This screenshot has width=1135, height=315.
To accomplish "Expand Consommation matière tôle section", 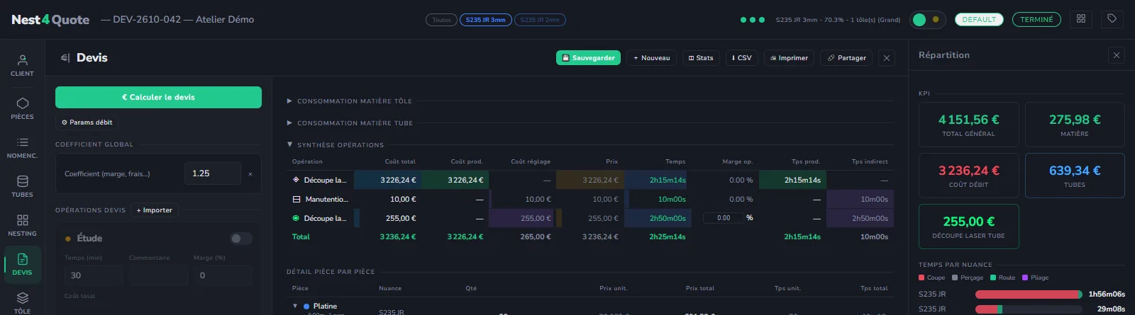I will pos(349,101).
